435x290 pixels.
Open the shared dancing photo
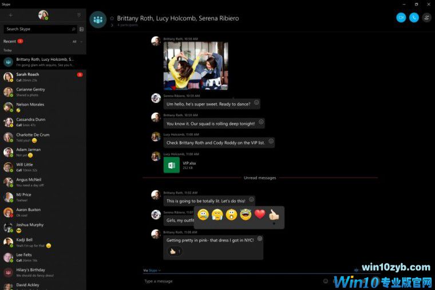pyautogui.click(x=196, y=66)
